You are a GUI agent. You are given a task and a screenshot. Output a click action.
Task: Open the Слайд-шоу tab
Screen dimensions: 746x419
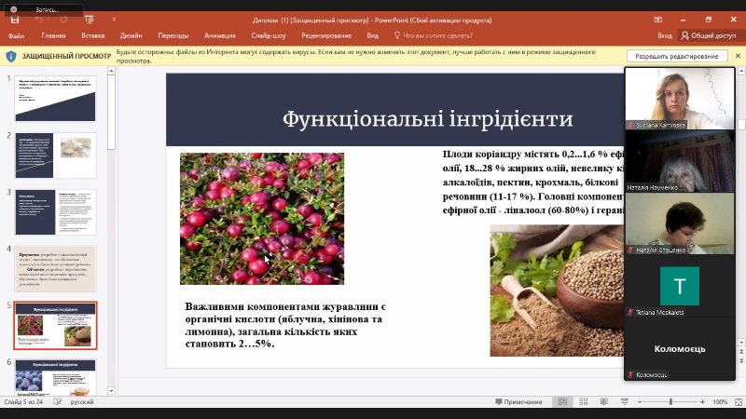(x=269, y=35)
